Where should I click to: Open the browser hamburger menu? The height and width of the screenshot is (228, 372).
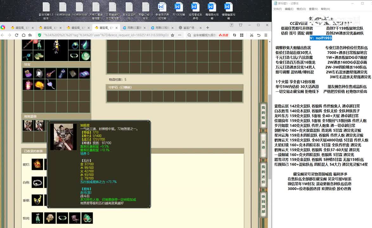click(x=266, y=35)
